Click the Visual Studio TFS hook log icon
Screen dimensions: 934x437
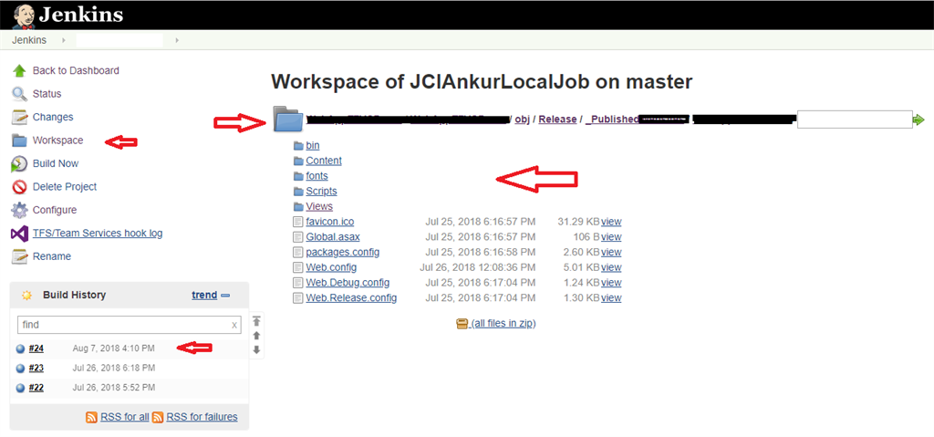tap(20, 234)
